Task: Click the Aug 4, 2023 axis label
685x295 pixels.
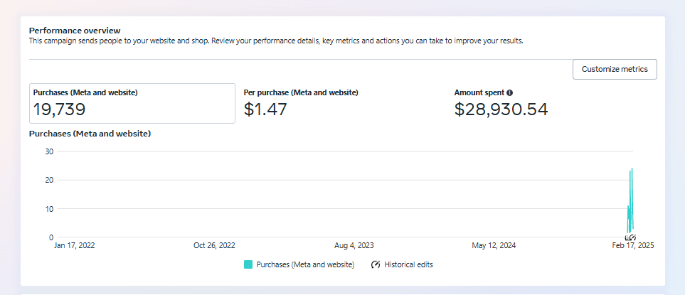Action: tap(354, 245)
